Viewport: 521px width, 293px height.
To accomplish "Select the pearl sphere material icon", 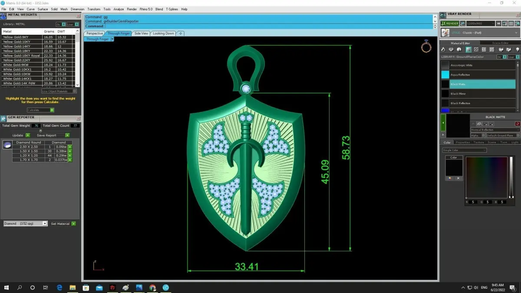I will pos(460,50).
